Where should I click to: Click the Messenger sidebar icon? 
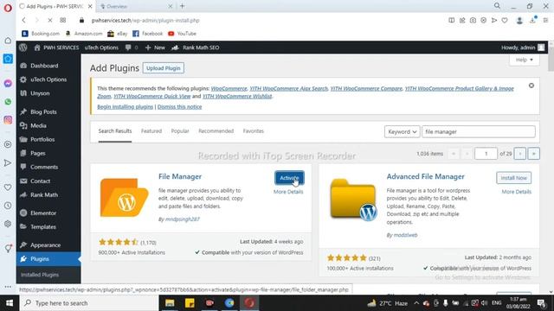8,84
